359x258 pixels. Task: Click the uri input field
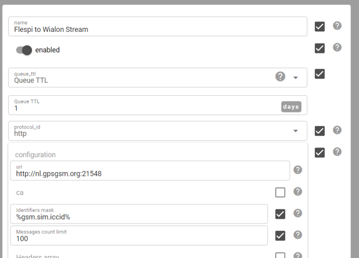(x=150, y=171)
